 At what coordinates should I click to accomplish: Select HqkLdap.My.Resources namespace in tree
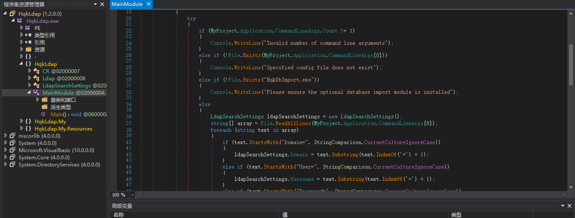(x=63, y=128)
